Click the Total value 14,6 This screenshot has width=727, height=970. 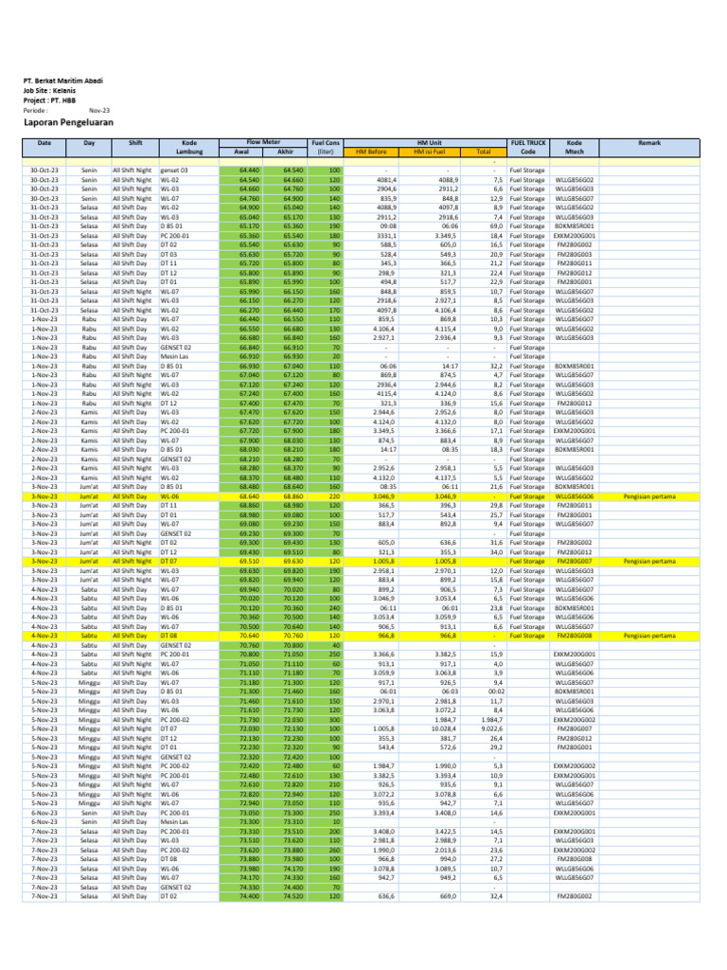496,813
